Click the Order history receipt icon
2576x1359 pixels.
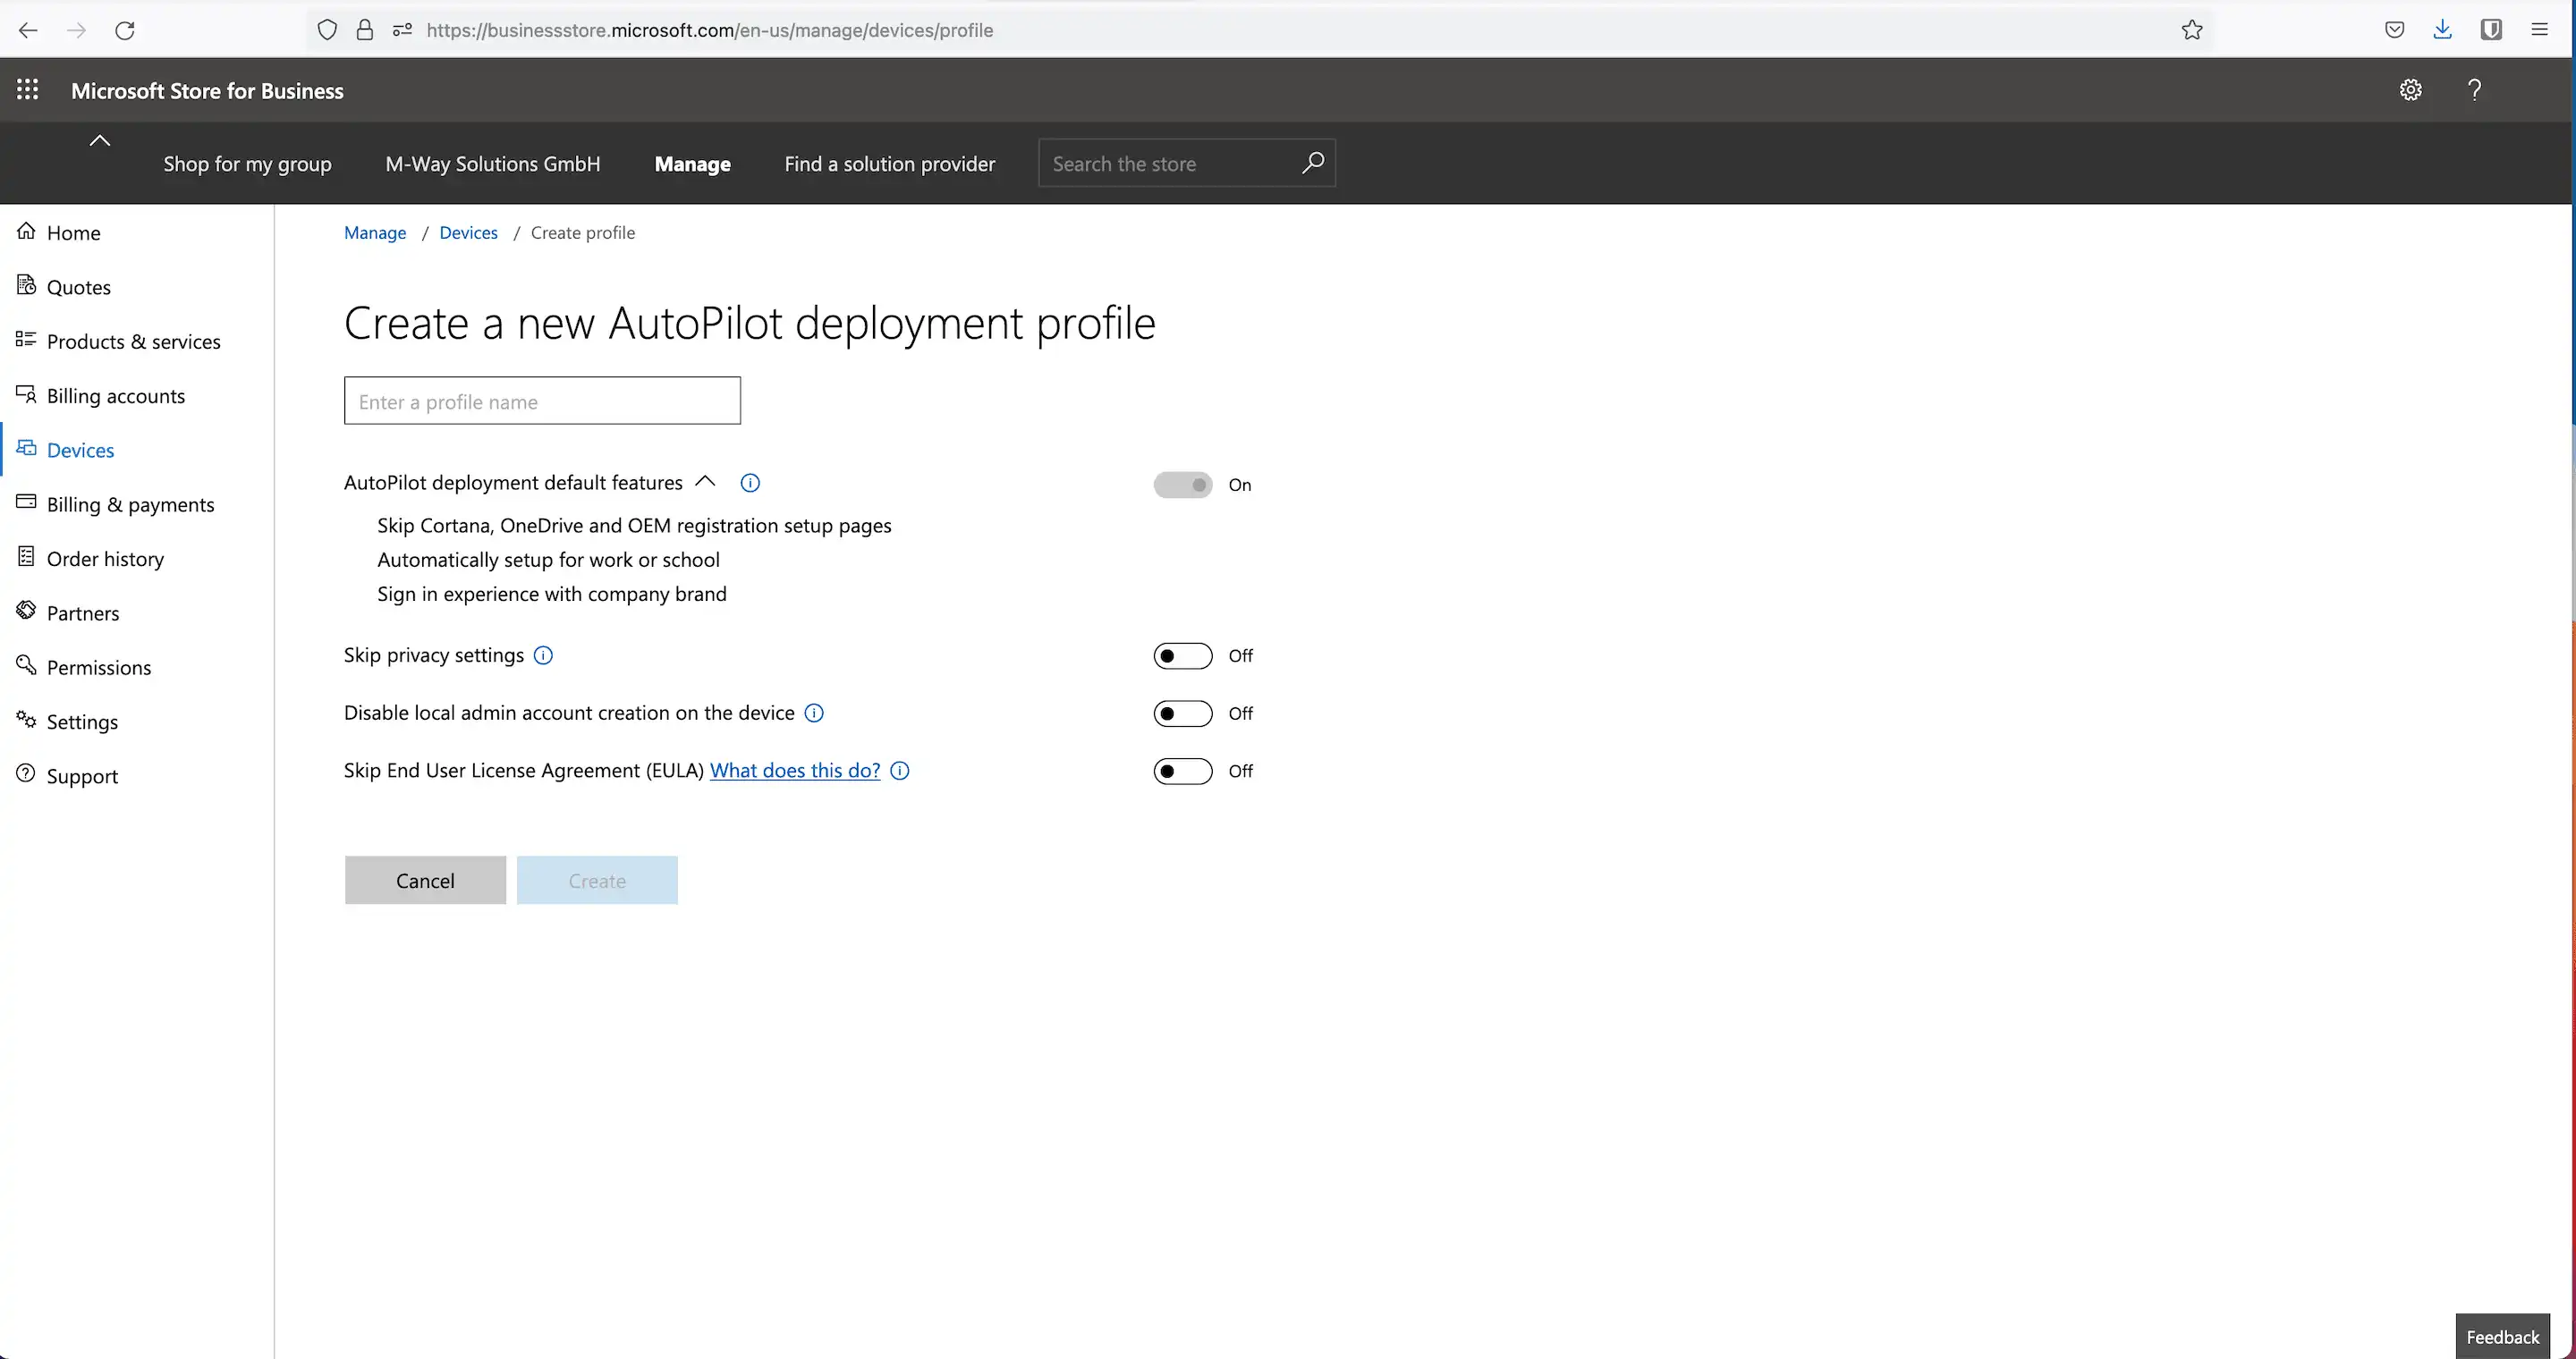coord(26,558)
